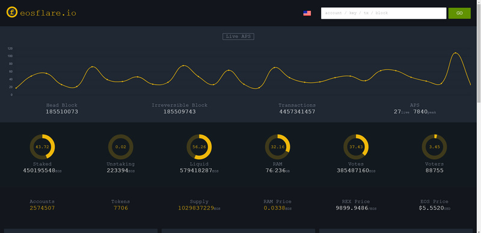Click the peak point on APS chart line
Viewport: 481px width, 233px height.
tap(455, 53)
